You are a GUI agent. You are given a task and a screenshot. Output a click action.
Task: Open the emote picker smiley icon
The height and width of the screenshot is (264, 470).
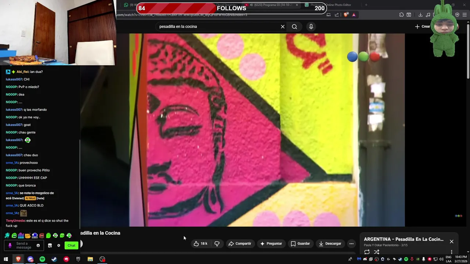(x=38, y=245)
